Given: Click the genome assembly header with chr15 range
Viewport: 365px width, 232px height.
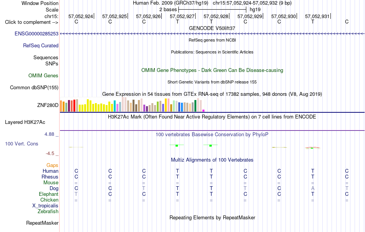Looking at the screenshot, I should [212, 3].
